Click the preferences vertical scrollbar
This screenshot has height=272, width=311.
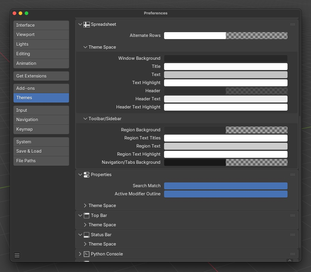click(x=300, y=182)
